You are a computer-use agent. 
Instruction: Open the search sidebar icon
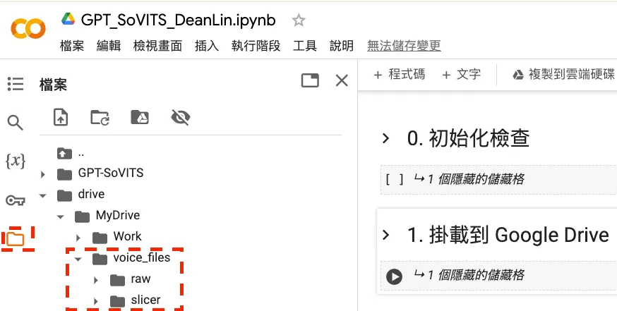pos(16,123)
